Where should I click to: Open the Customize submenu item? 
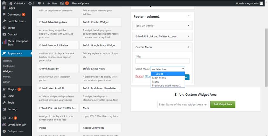9,66
